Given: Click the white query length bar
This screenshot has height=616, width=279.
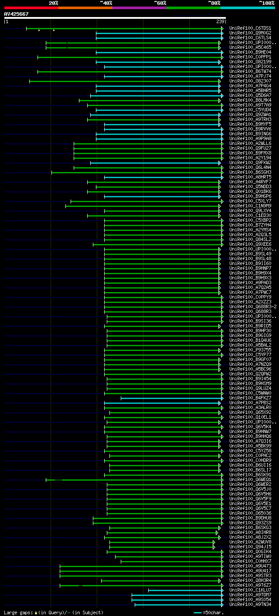Looking at the screenshot, I should pos(115,18).
